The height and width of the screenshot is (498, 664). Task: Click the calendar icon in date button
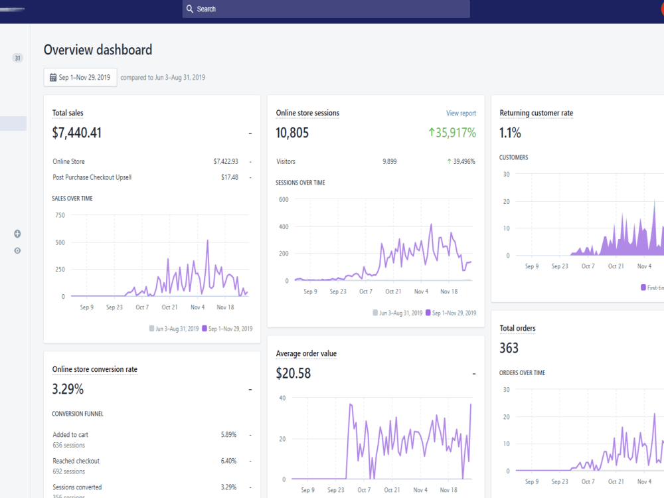point(53,78)
